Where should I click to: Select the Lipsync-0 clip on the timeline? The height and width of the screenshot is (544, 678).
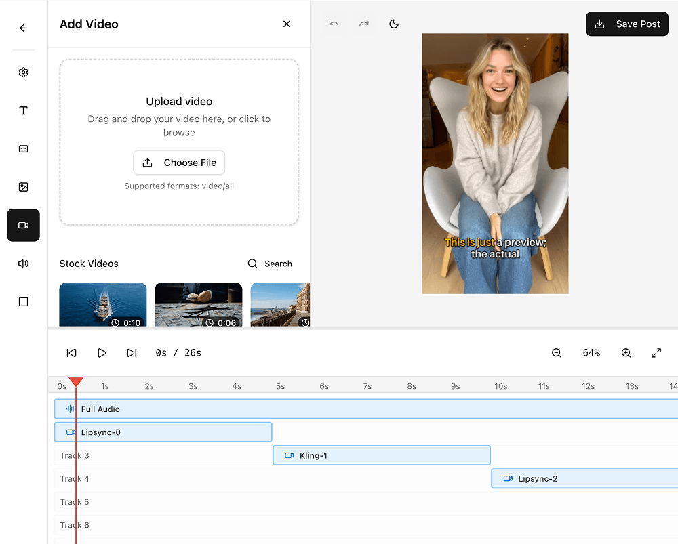click(x=163, y=432)
